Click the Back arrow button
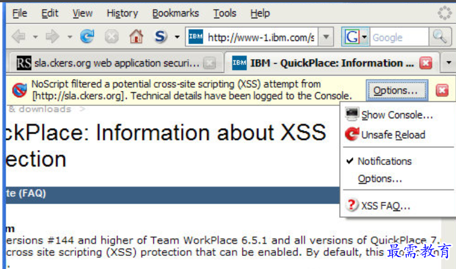 pos(19,36)
